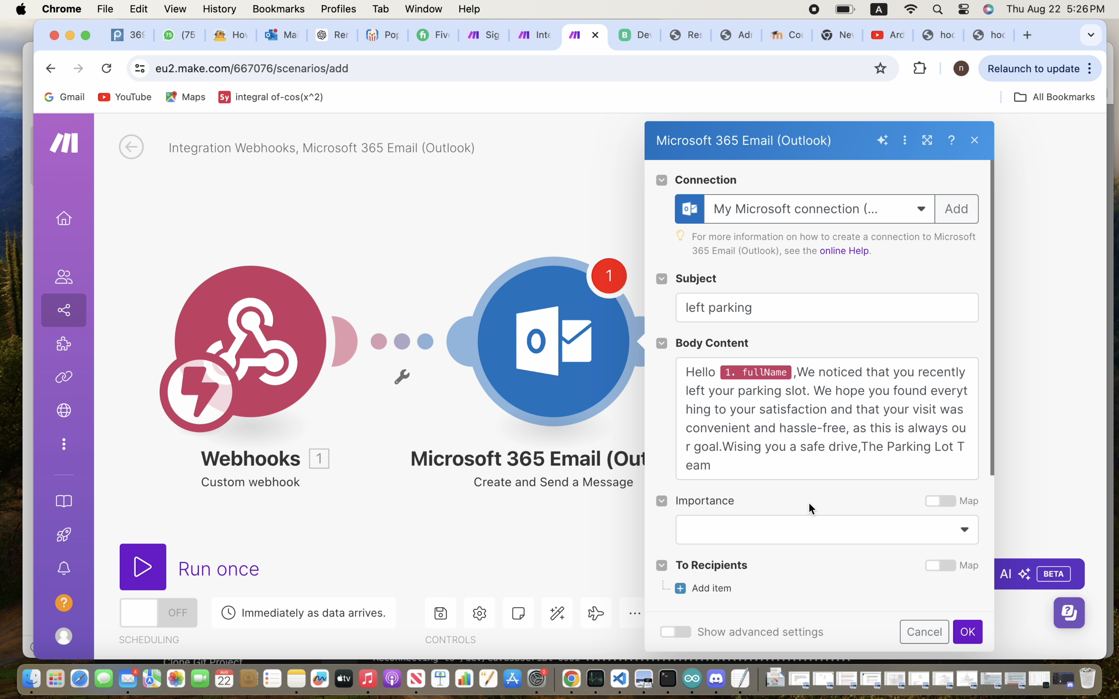Open the user profile avatar in sidebar
Viewport: 1119px width, 699px height.
(64, 637)
